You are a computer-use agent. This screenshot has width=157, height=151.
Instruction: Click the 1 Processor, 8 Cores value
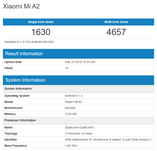79,133
